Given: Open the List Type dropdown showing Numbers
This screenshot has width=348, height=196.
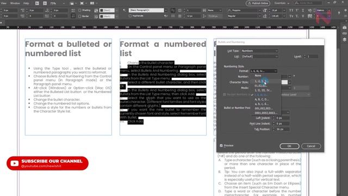Looking at the screenshot, I should 259,51.
